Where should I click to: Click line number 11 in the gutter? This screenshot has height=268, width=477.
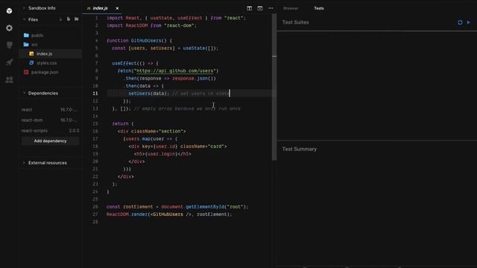click(x=95, y=93)
